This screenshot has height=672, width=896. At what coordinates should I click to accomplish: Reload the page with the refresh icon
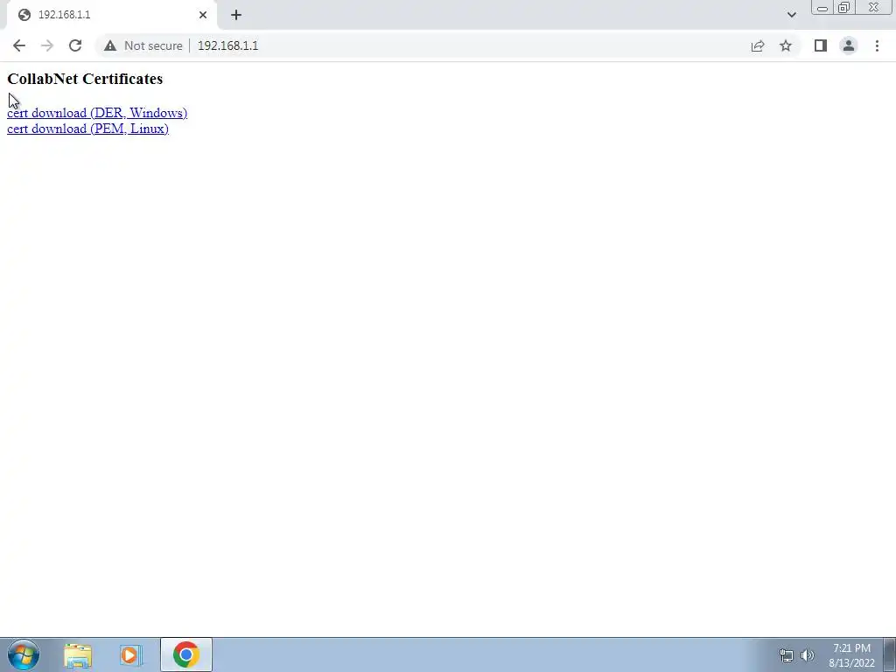(75, 45)
